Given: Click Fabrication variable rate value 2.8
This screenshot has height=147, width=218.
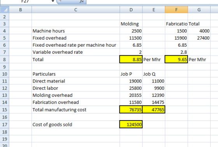Looking at the screenshot, I should click(x=176, y=52).
